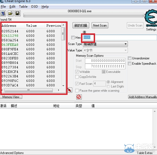157x155 pixels.
Task: Click results list scroll up arrow
Action: 63,25
